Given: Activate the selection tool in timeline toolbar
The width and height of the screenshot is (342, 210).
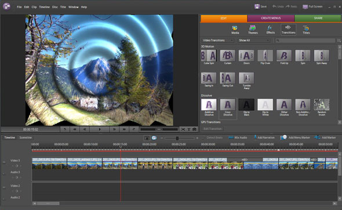Looking at the screenshot, I should [x=147, y=138].
